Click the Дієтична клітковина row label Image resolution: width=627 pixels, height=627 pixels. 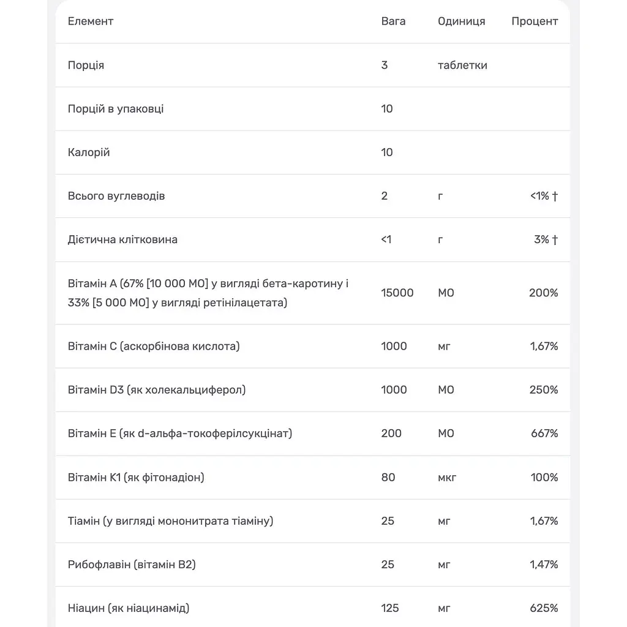[x=122, y=239]
